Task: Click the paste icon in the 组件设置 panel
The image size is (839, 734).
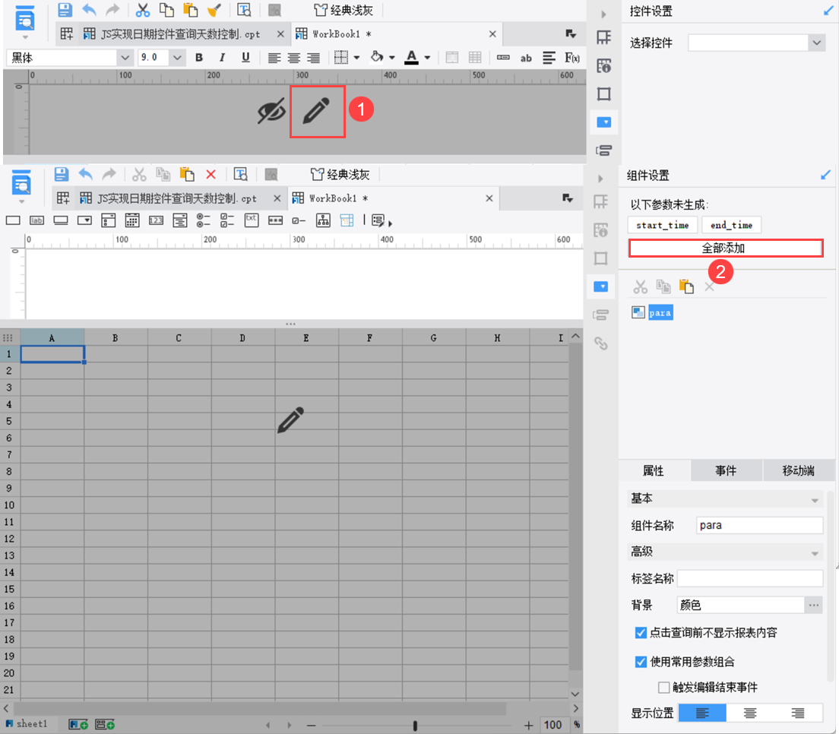Action: (x=686, y=286)
